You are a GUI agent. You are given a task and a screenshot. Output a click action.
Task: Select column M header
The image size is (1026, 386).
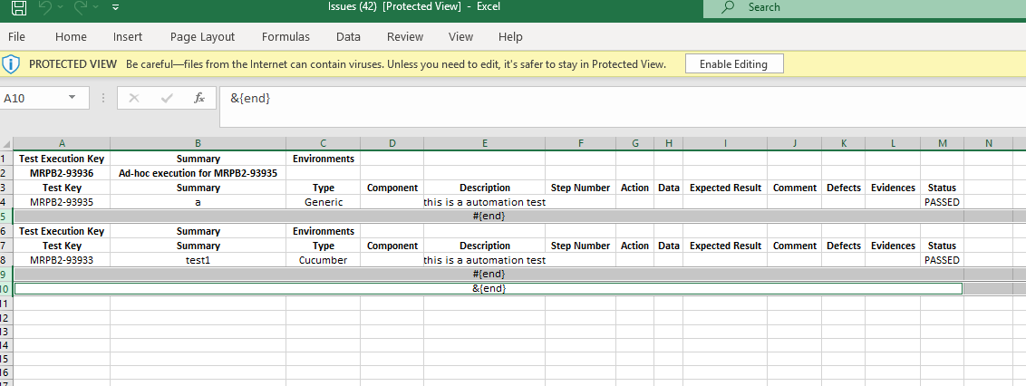(942, 144)
